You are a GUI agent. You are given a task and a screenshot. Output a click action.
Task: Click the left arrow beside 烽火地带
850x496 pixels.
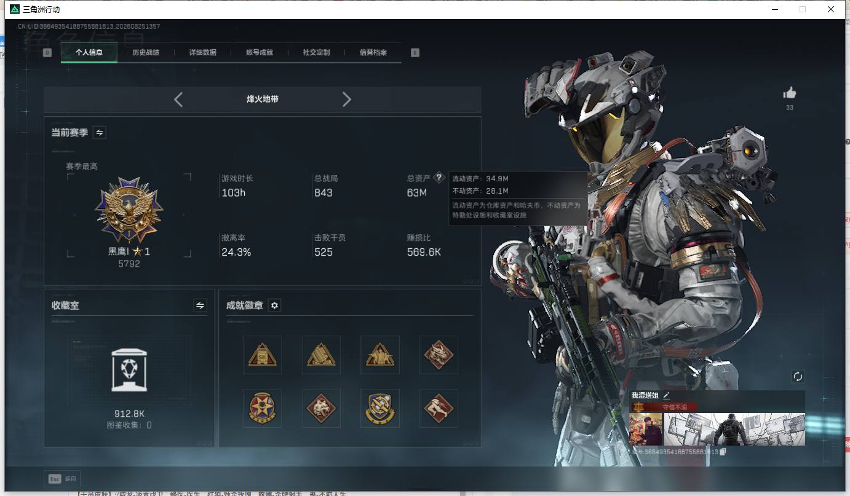pos(178,99)
